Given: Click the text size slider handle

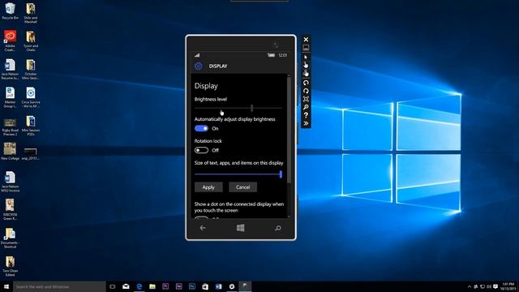Looking at the screenshot, I should click(x=281, y=174).
